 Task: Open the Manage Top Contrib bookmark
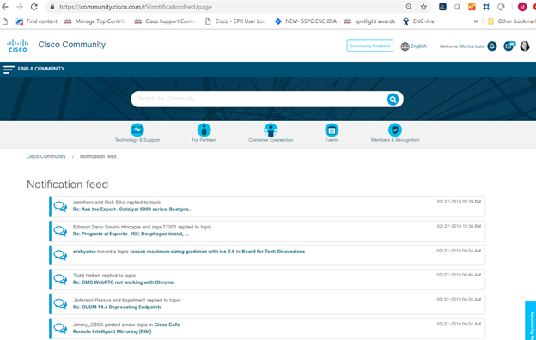(95, 21)
